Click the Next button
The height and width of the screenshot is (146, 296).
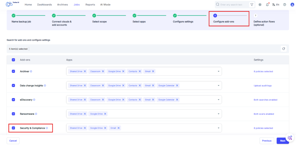(282, 141)
